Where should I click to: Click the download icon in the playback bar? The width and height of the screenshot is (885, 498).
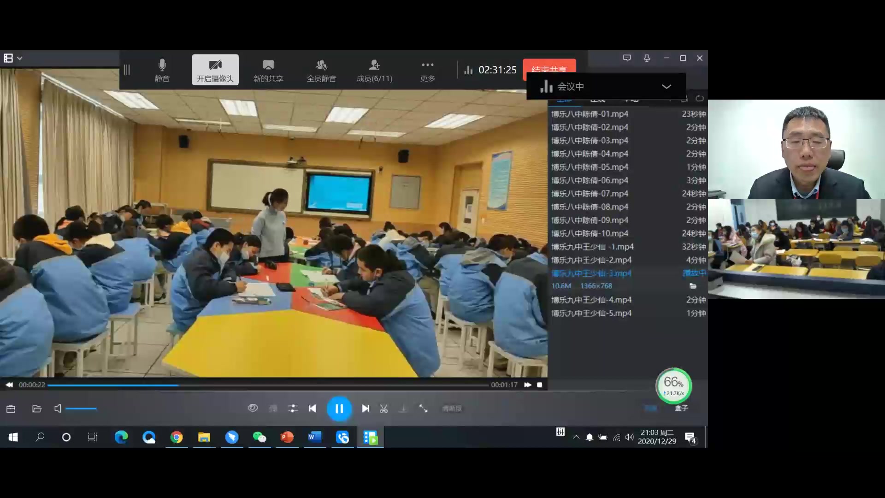403,409
